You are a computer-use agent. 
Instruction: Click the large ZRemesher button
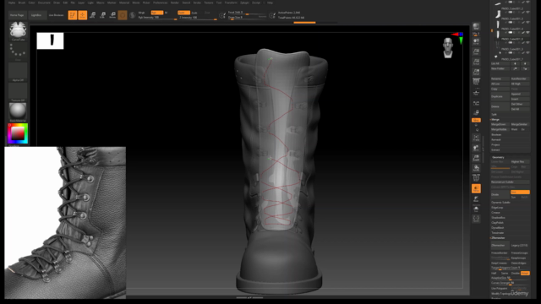(x=500, y=246)
